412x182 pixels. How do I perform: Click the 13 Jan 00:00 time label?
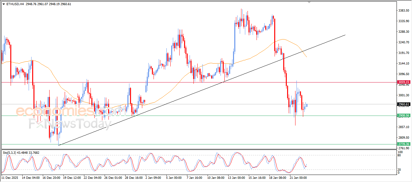(x=236, y=177)
